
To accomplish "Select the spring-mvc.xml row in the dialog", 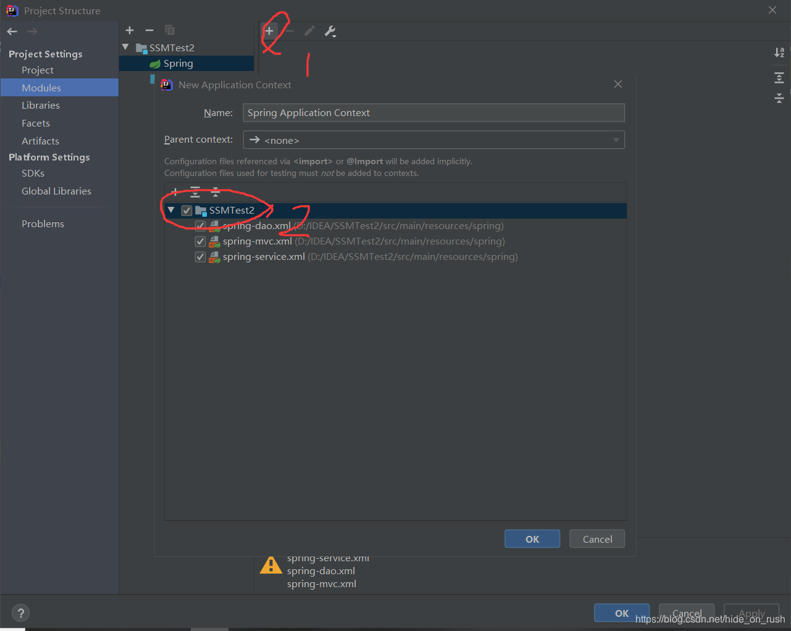I will tap(396, 241).
